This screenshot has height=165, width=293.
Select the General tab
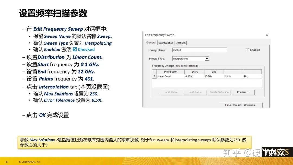pos(151,42)
